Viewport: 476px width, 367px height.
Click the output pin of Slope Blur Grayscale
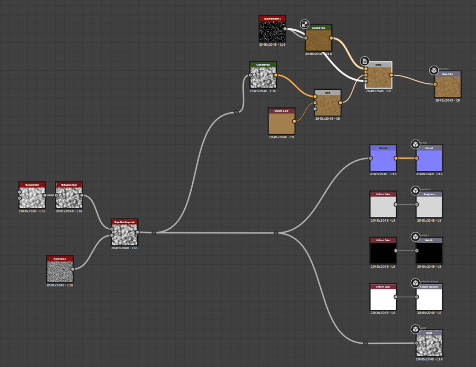pyautogui.click(x=137, y=232)
